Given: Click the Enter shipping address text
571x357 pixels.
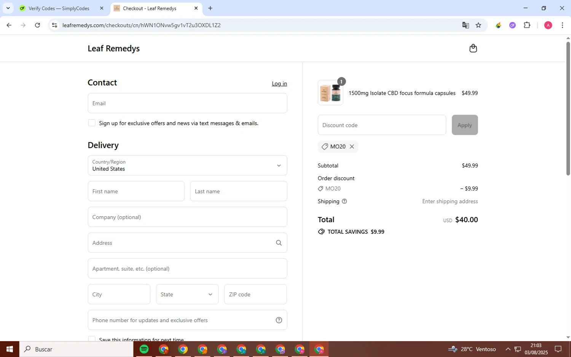Looking at the screenshot, I should [450, 201].
